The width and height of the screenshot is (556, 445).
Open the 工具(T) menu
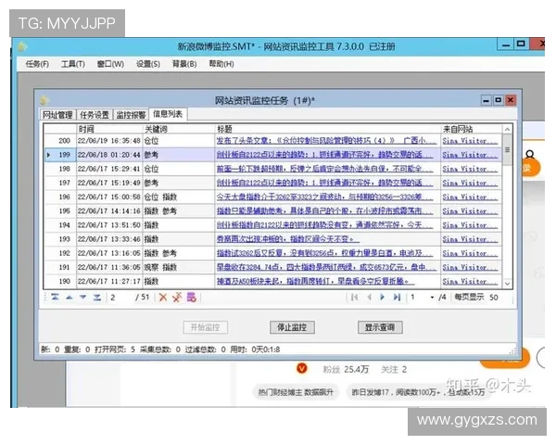click(72, 64)
